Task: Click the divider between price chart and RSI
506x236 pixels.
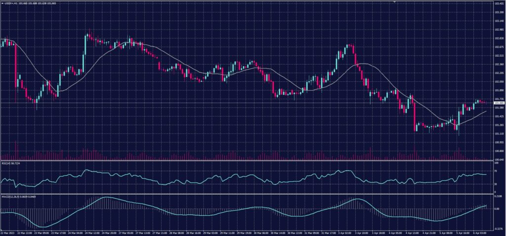Action: pyautogui.click(x=247, y=161)
